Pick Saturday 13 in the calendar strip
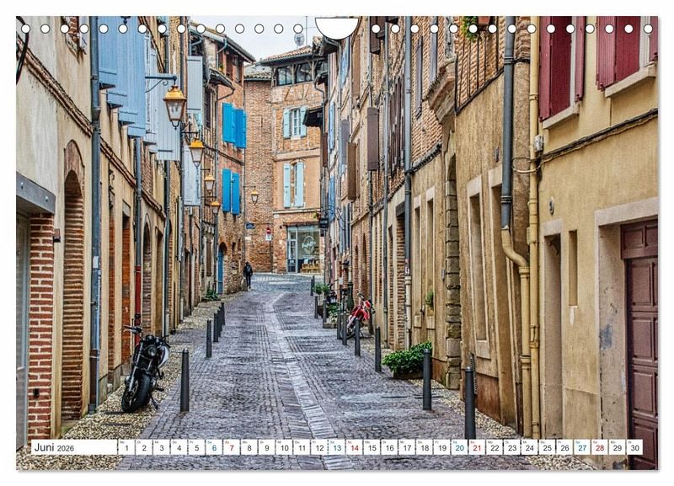The image size is (674, 486). (337, 447)
